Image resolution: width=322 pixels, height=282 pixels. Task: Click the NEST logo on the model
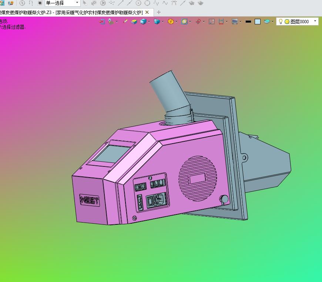coord(90,200)
